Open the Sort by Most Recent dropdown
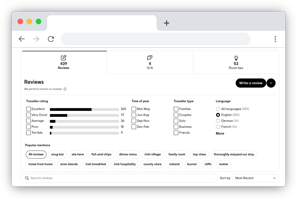Image resolution: width=297 pixels, height=198 pixels. [x=256, y=178]
